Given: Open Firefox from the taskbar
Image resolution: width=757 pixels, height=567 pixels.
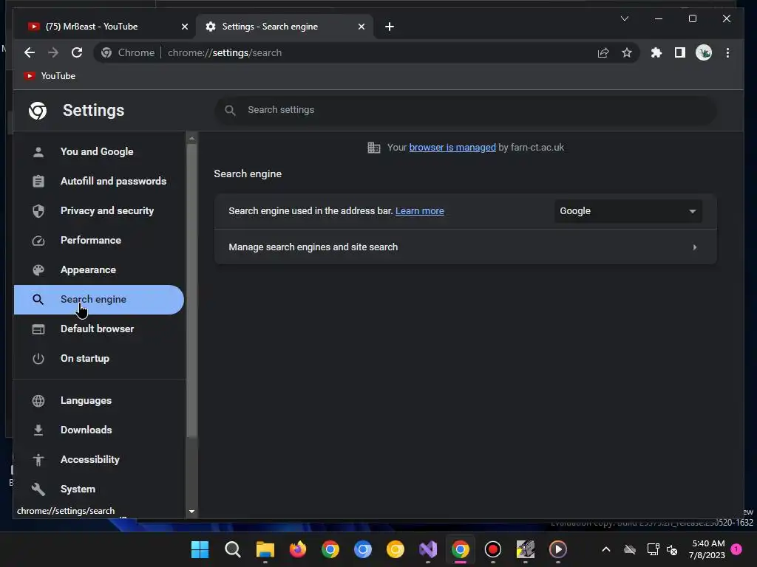Looking at the screenshot, I should click(298, 549).
